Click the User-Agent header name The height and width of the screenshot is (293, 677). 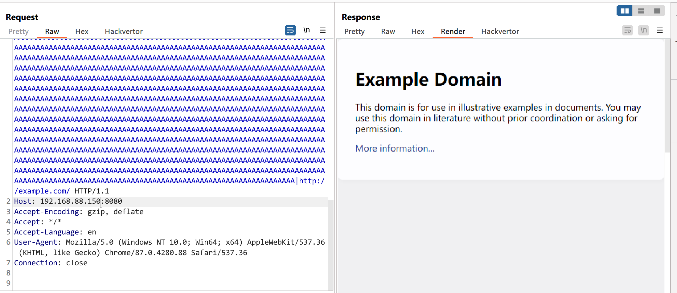(x=36, y=242)
